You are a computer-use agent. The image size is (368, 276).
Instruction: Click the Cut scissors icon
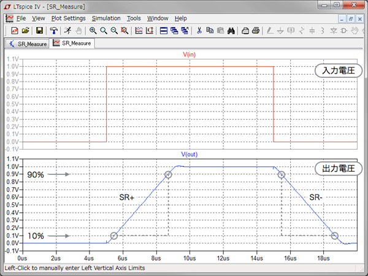coord(199,30)
